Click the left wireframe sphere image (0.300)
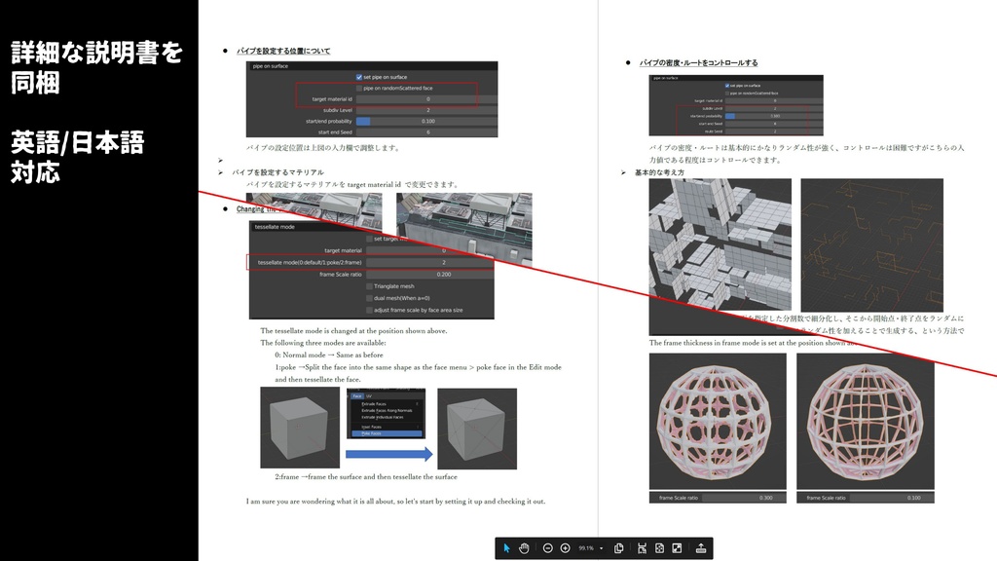 pos(718,421)
